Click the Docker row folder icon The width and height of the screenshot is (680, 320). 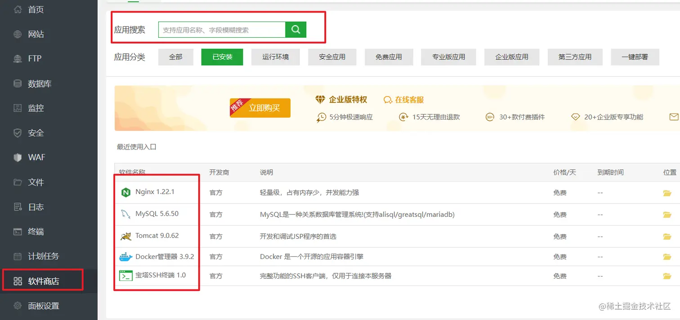[x=667, y=257]
